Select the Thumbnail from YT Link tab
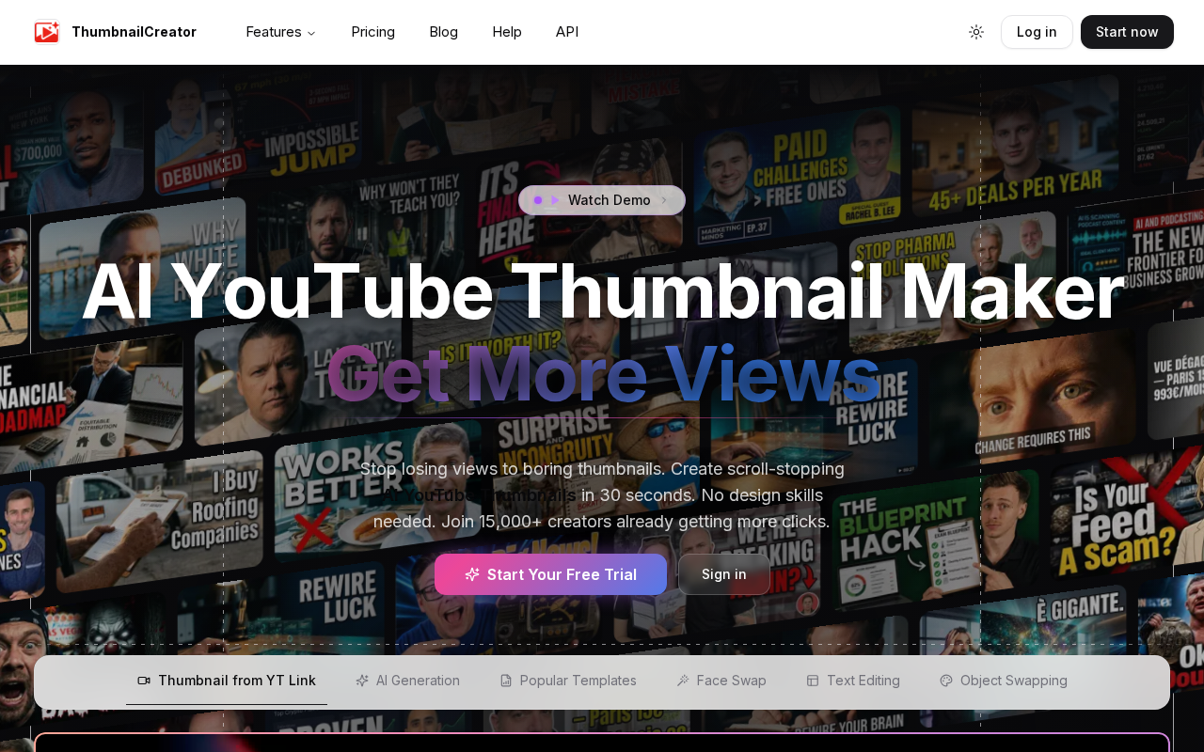Image resolution: width=1204 pixels, height=752 pixels. pyautogui.click(x=227, y=681)
